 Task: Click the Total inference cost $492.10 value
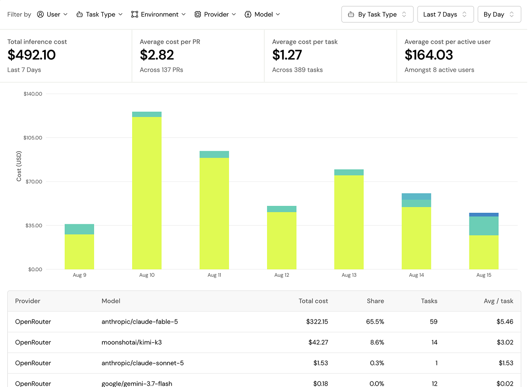(x=32, y=55)
